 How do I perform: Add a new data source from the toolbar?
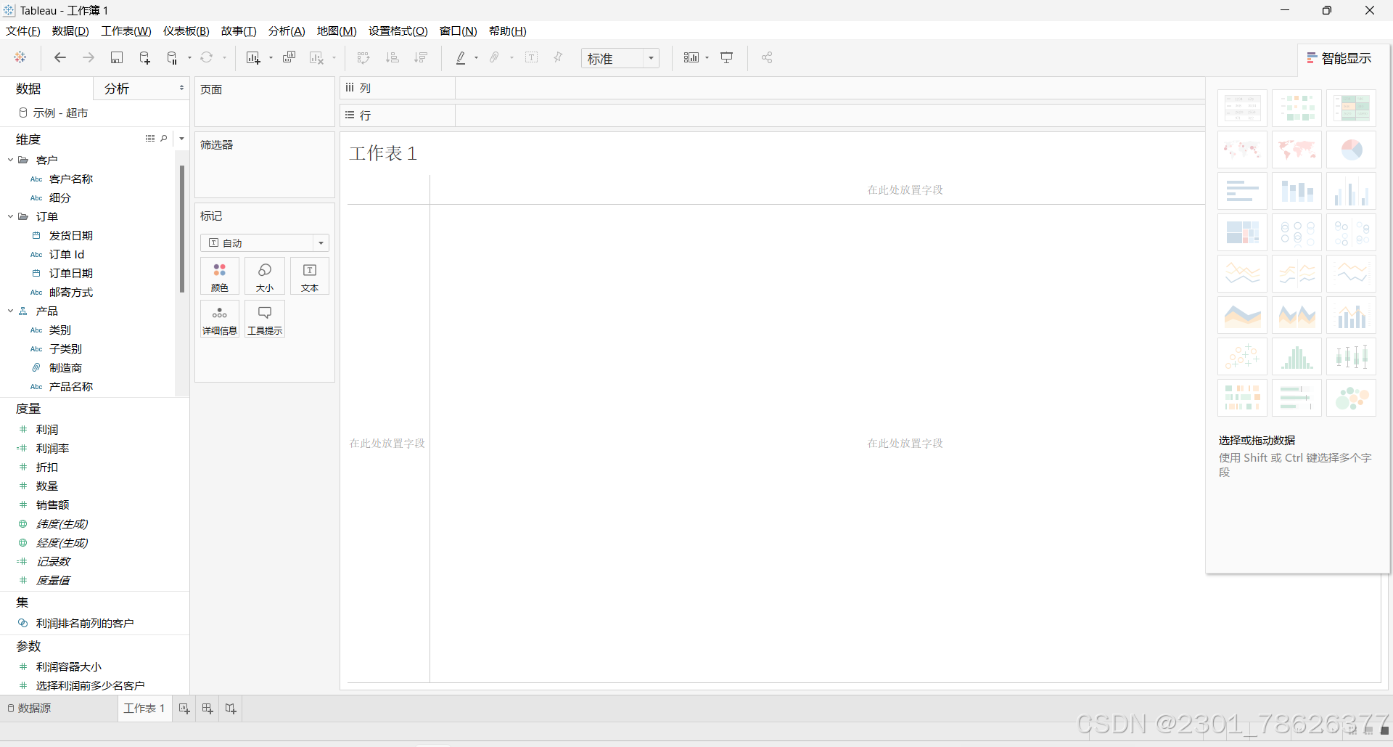pyautogui.click(x=144, y=57)
